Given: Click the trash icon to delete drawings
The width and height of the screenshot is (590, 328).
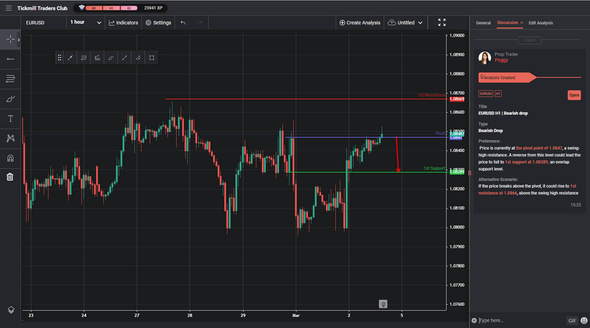Looking at the screenshot, I should click(10, 177).
